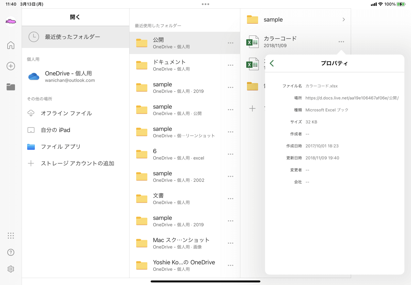The image size is (411, 285).
Task: Tap the 11:40 clock in status bar
Action: (11, 4)
